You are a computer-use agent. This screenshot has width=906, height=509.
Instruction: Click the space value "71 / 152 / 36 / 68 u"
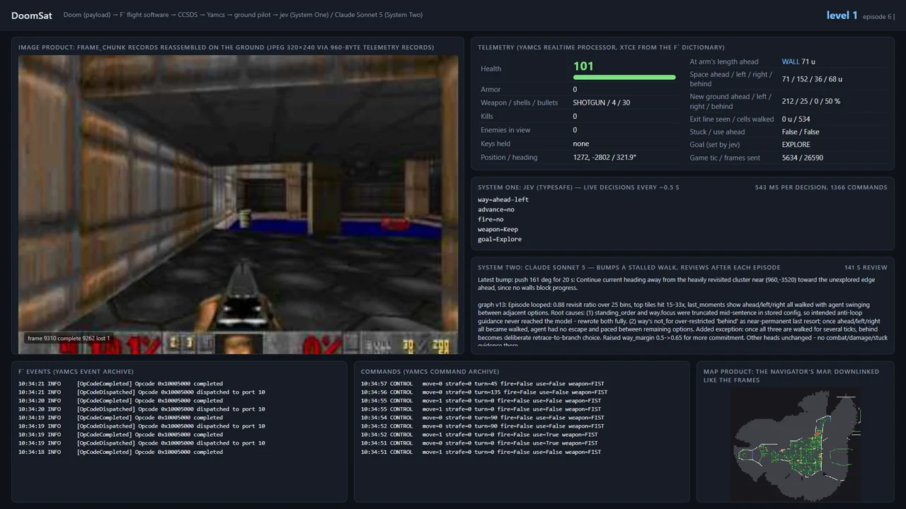(x=812, y=79)
